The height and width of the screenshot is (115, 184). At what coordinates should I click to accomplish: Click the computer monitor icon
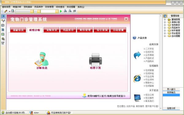[x=137, y=98]
